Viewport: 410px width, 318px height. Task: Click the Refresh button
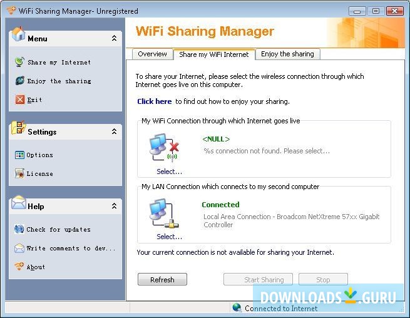[x=162, y=279]
